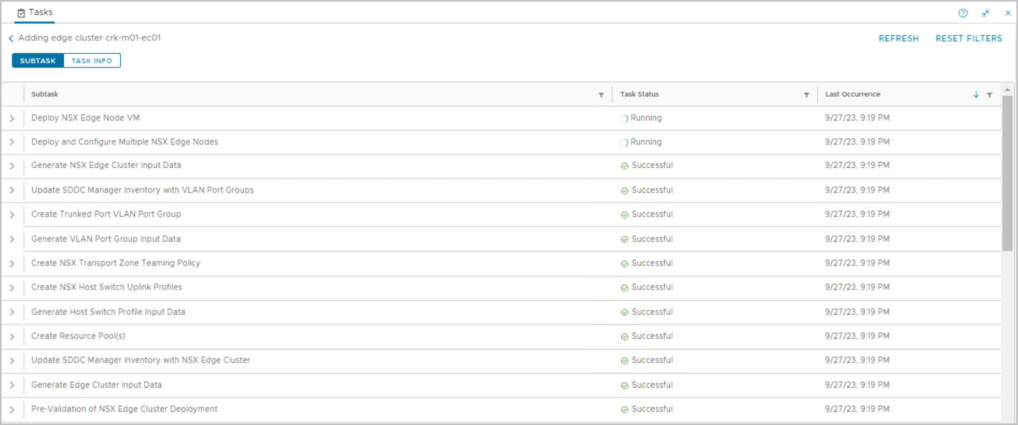
Task: Click the REFRESH link
Action: (x=898, y=38)
